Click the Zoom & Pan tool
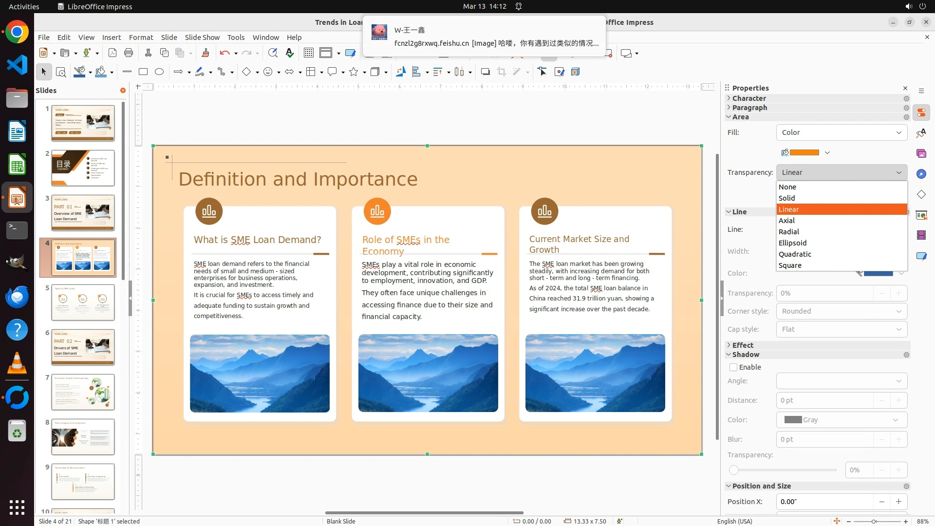935x526 pixels. 61,72
